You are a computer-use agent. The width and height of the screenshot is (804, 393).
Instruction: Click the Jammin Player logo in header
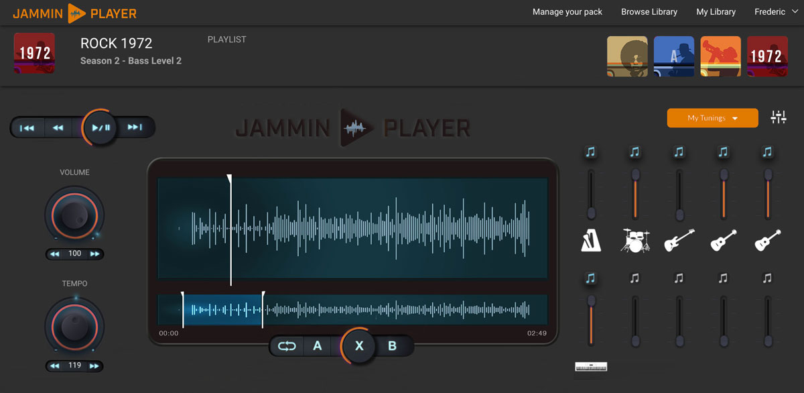coord(74,13)
